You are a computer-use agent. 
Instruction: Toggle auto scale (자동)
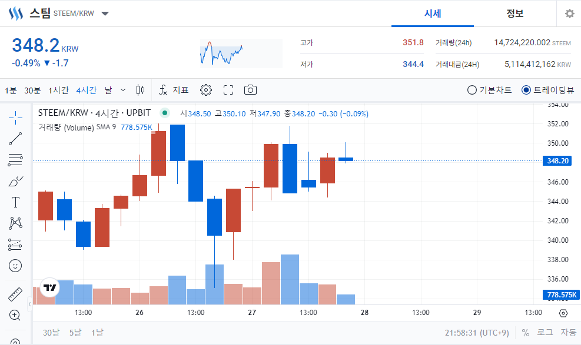click(568, 333)
